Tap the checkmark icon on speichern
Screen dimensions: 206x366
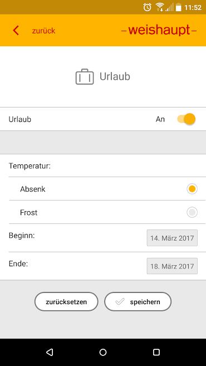[x=120, y=302]
